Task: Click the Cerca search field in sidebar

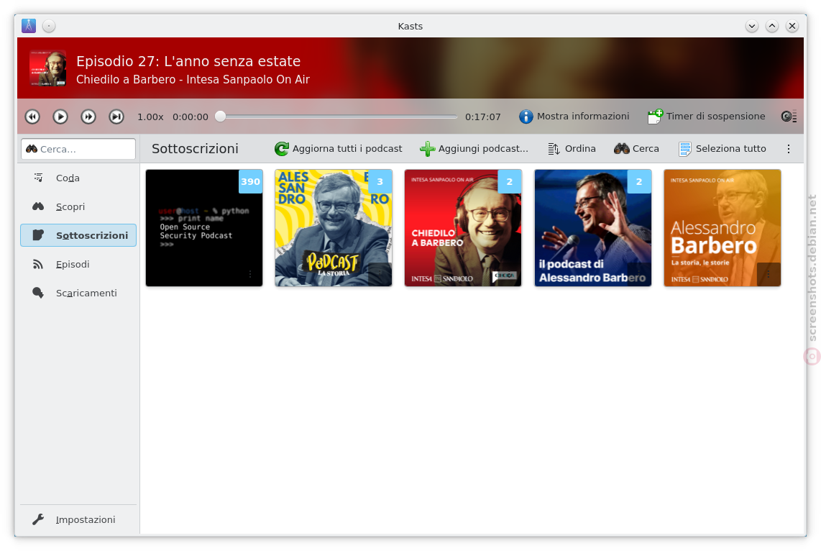Action: point(78,149)
